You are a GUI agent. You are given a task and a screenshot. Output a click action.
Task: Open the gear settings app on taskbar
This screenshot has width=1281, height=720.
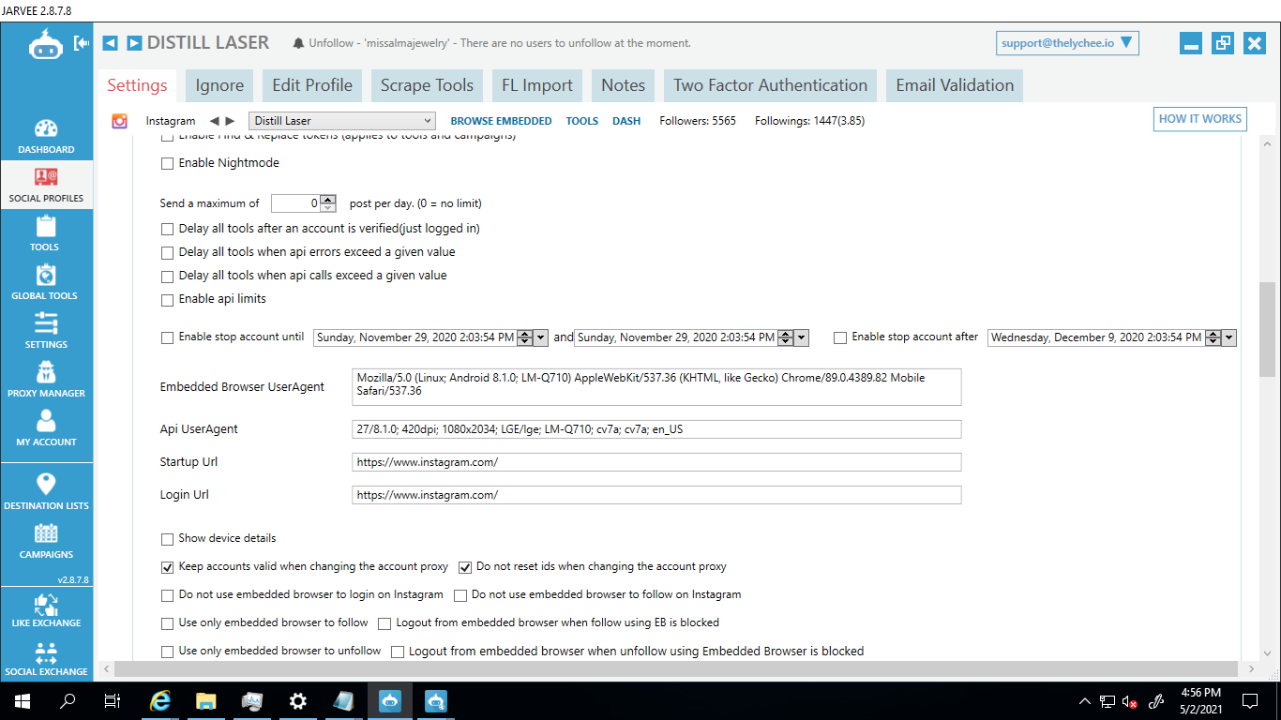pyautogui.click(x=298, y=701)
